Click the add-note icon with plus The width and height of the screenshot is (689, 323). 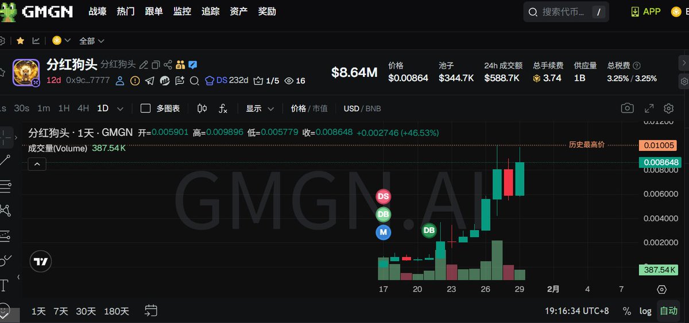click(180, 81)
